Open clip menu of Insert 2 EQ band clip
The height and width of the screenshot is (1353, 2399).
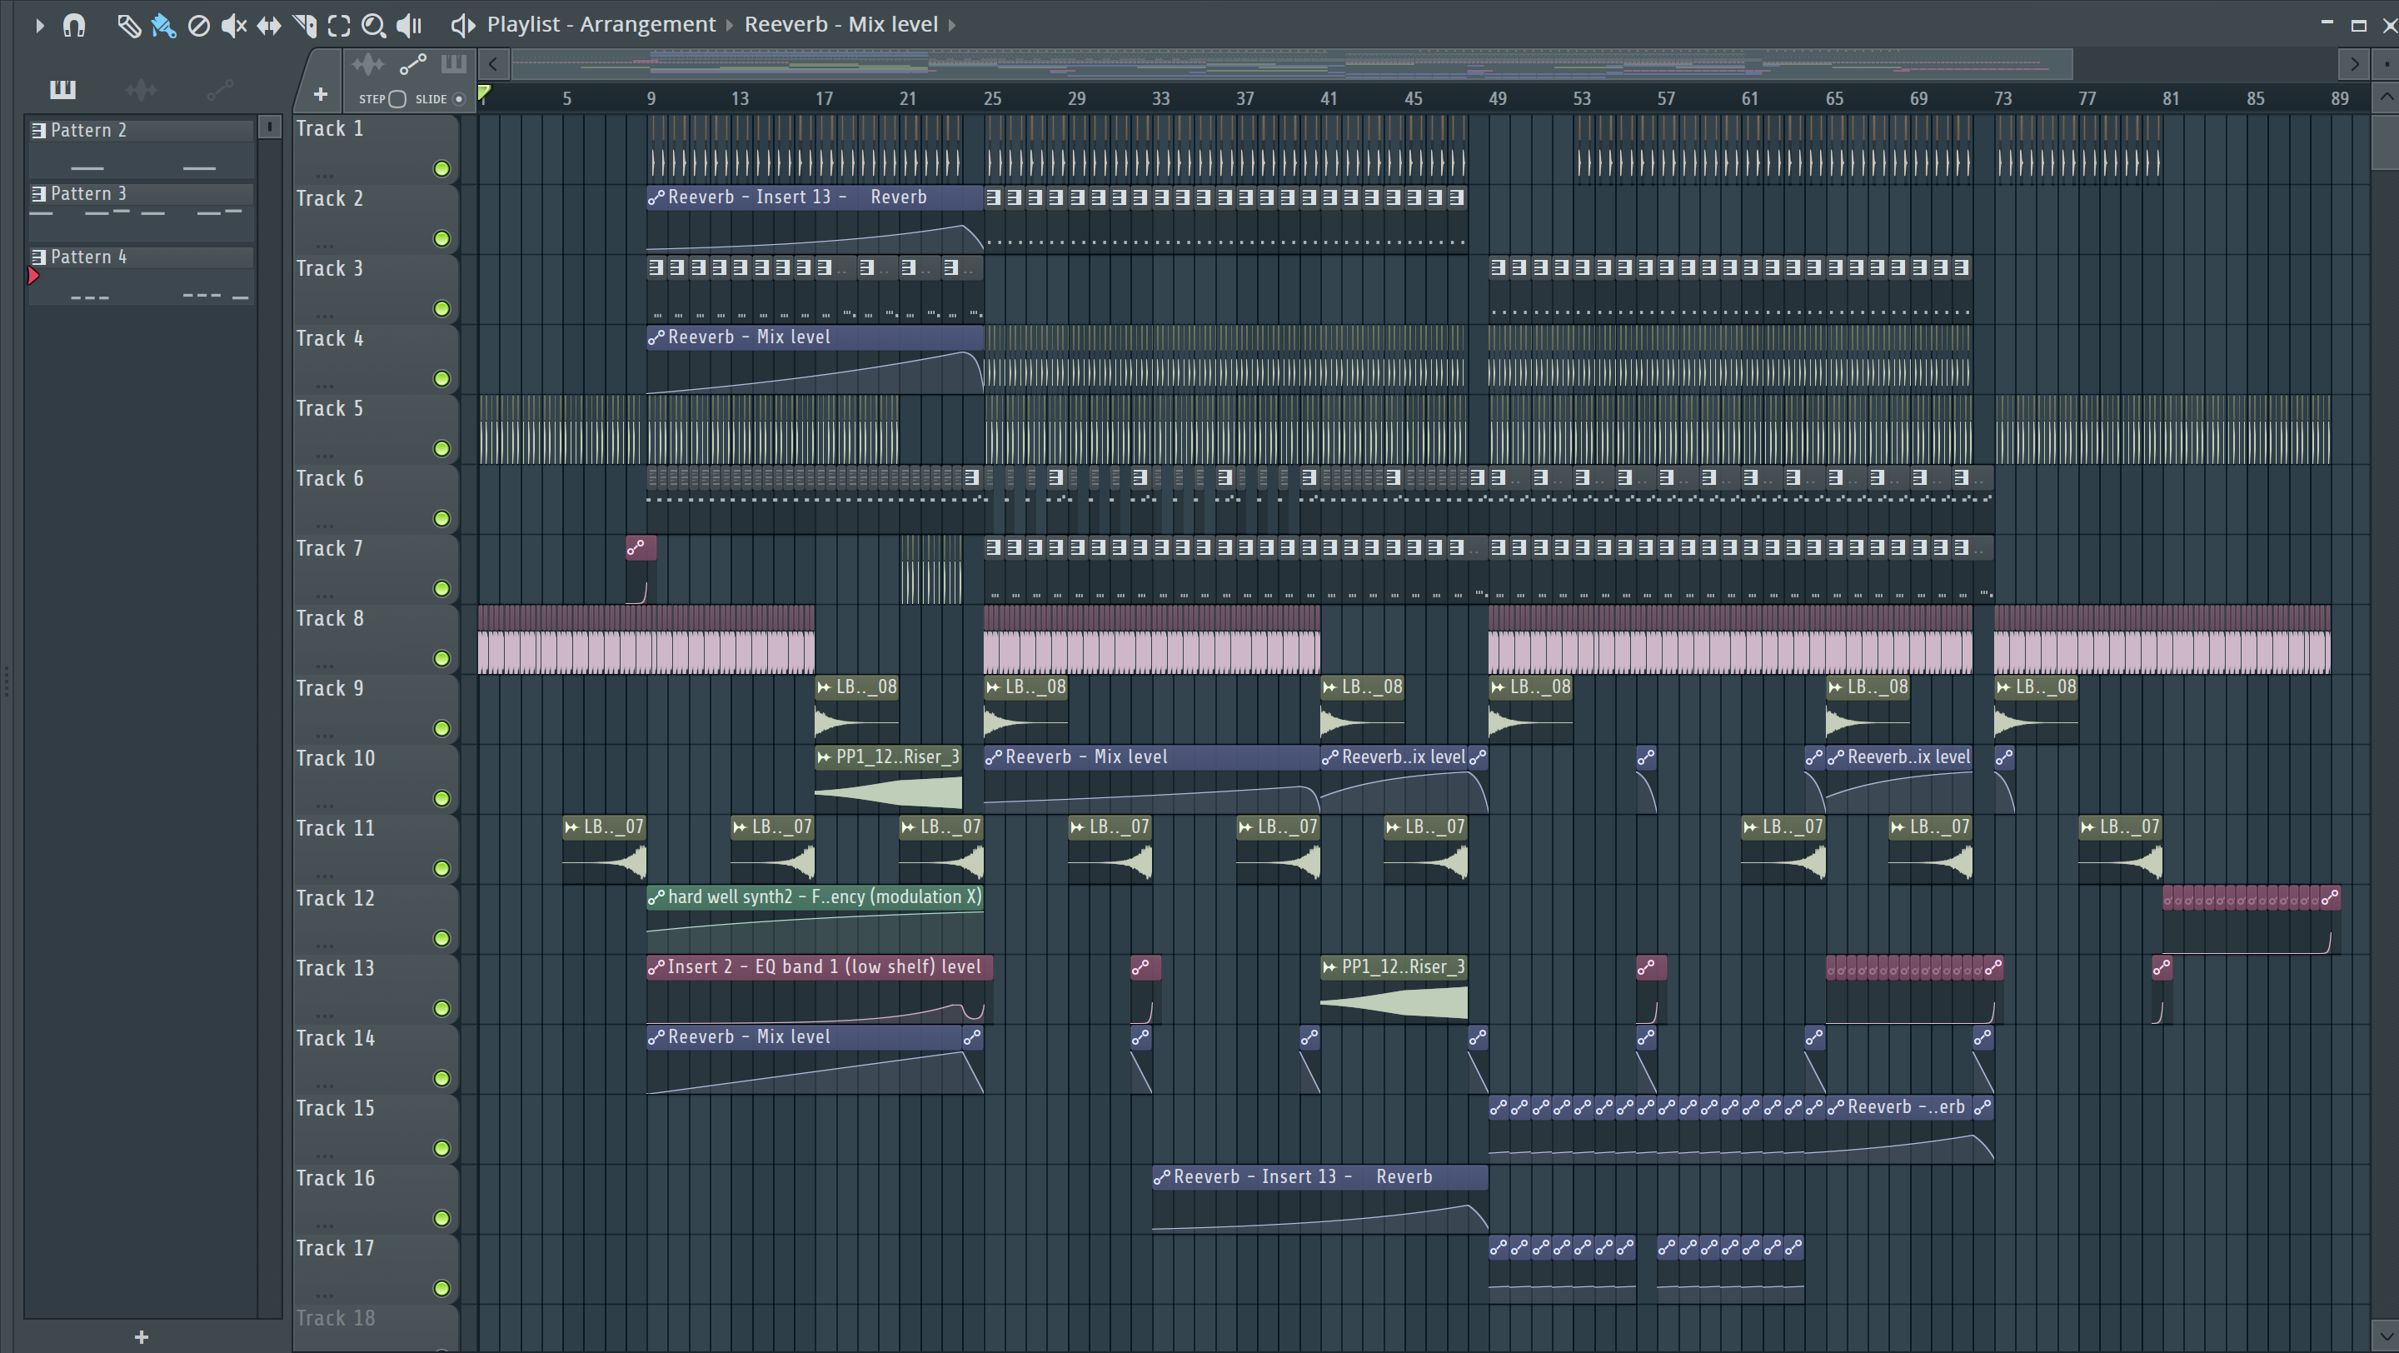(x=656, y=966)
